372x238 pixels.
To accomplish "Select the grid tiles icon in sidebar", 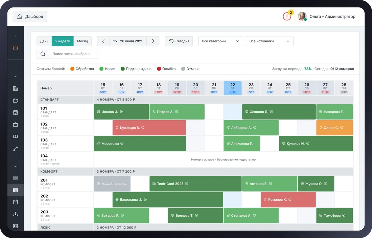I will (x=16, y=178).
